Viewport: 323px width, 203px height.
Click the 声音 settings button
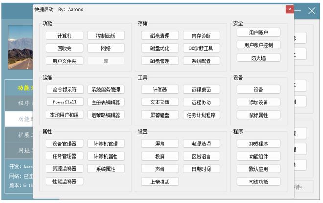(x=160, y=169)
